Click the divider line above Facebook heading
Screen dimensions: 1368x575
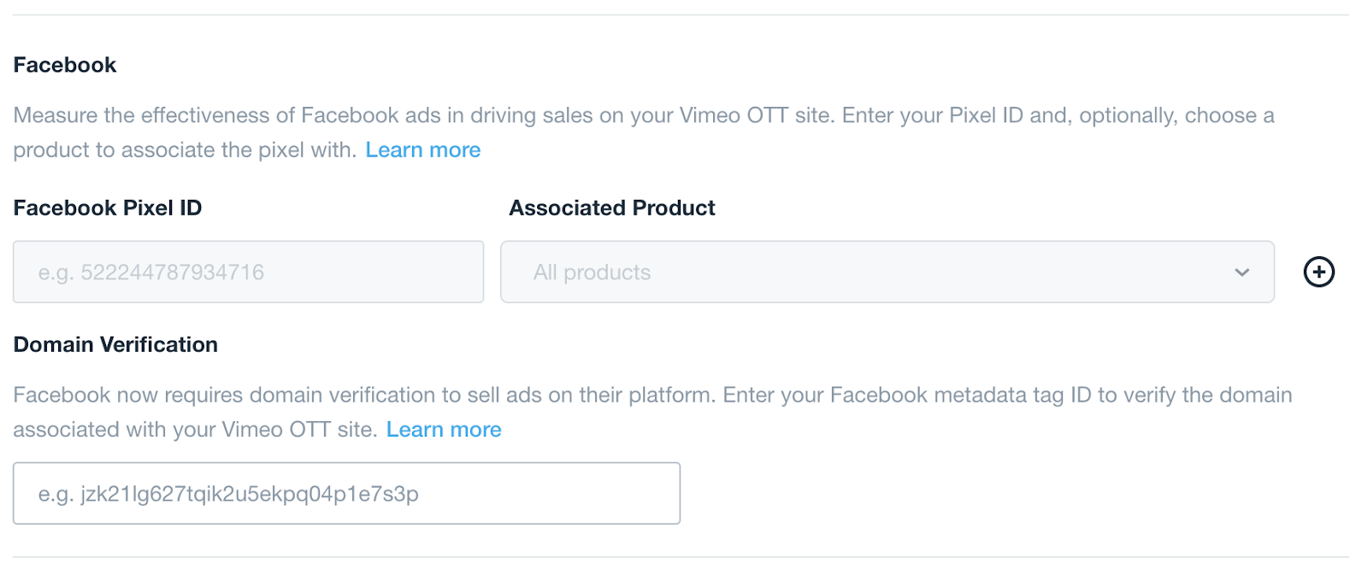[681, 15]
